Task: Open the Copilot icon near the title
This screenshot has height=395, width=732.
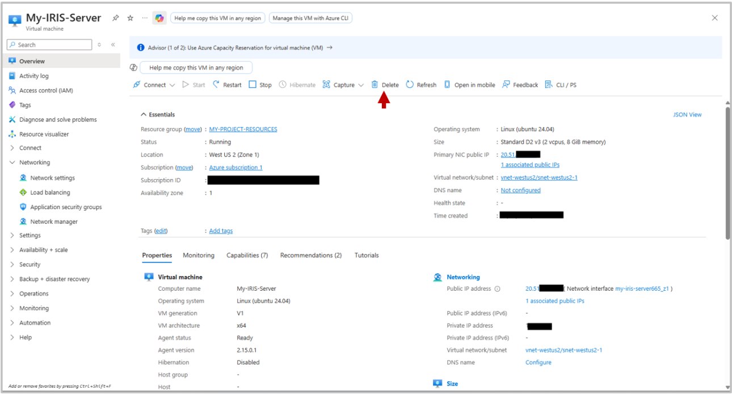Action: [x=159, y=18]
